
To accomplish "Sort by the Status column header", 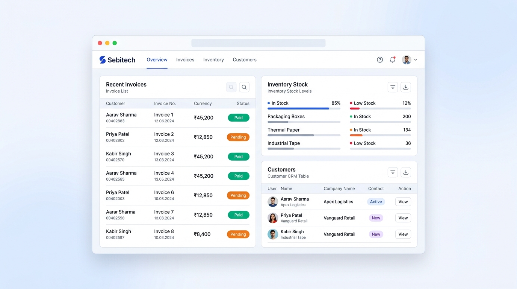I will pos(243,103).
